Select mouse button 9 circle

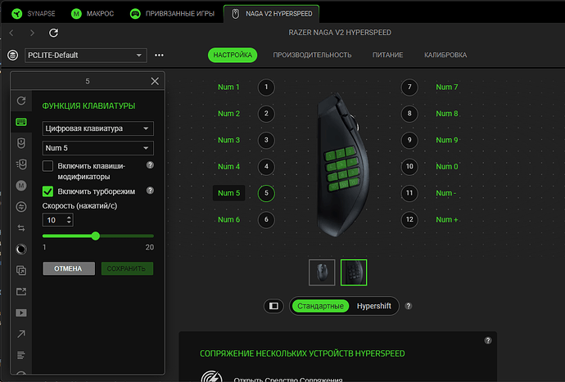point(409,140)
